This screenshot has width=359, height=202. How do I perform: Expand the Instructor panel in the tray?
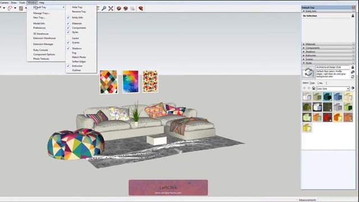point(328,56)
